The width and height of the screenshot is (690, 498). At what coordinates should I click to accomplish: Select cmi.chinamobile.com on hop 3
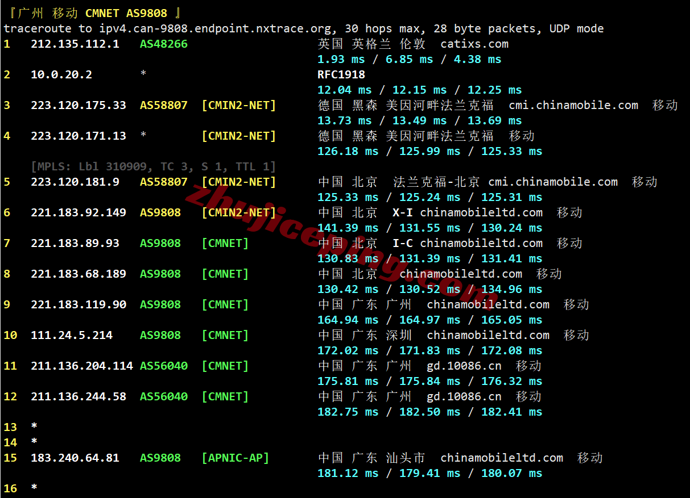pyautogui.click(x=573, y=105)
